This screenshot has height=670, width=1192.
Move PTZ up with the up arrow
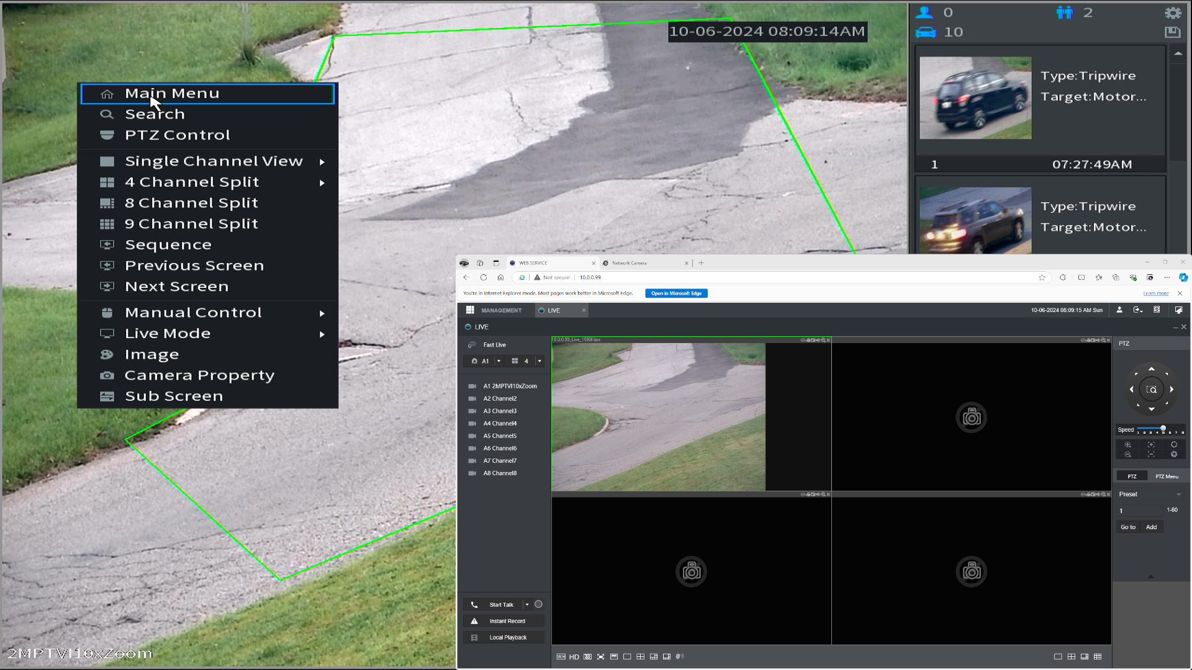pos(1151,370)
